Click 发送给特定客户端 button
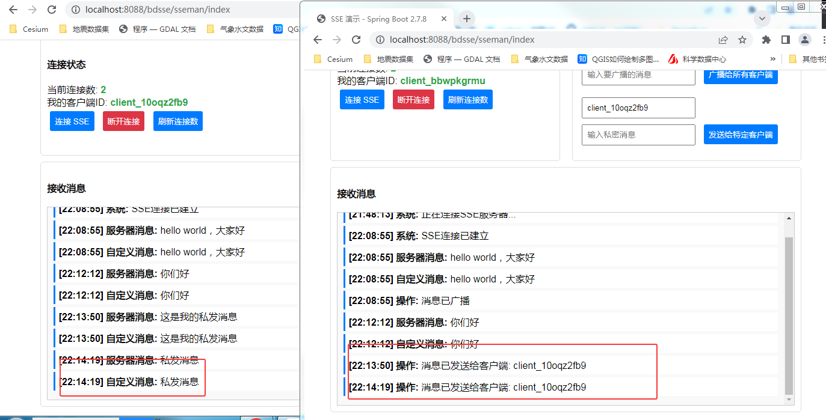The image size is (826, 420). 741,135
